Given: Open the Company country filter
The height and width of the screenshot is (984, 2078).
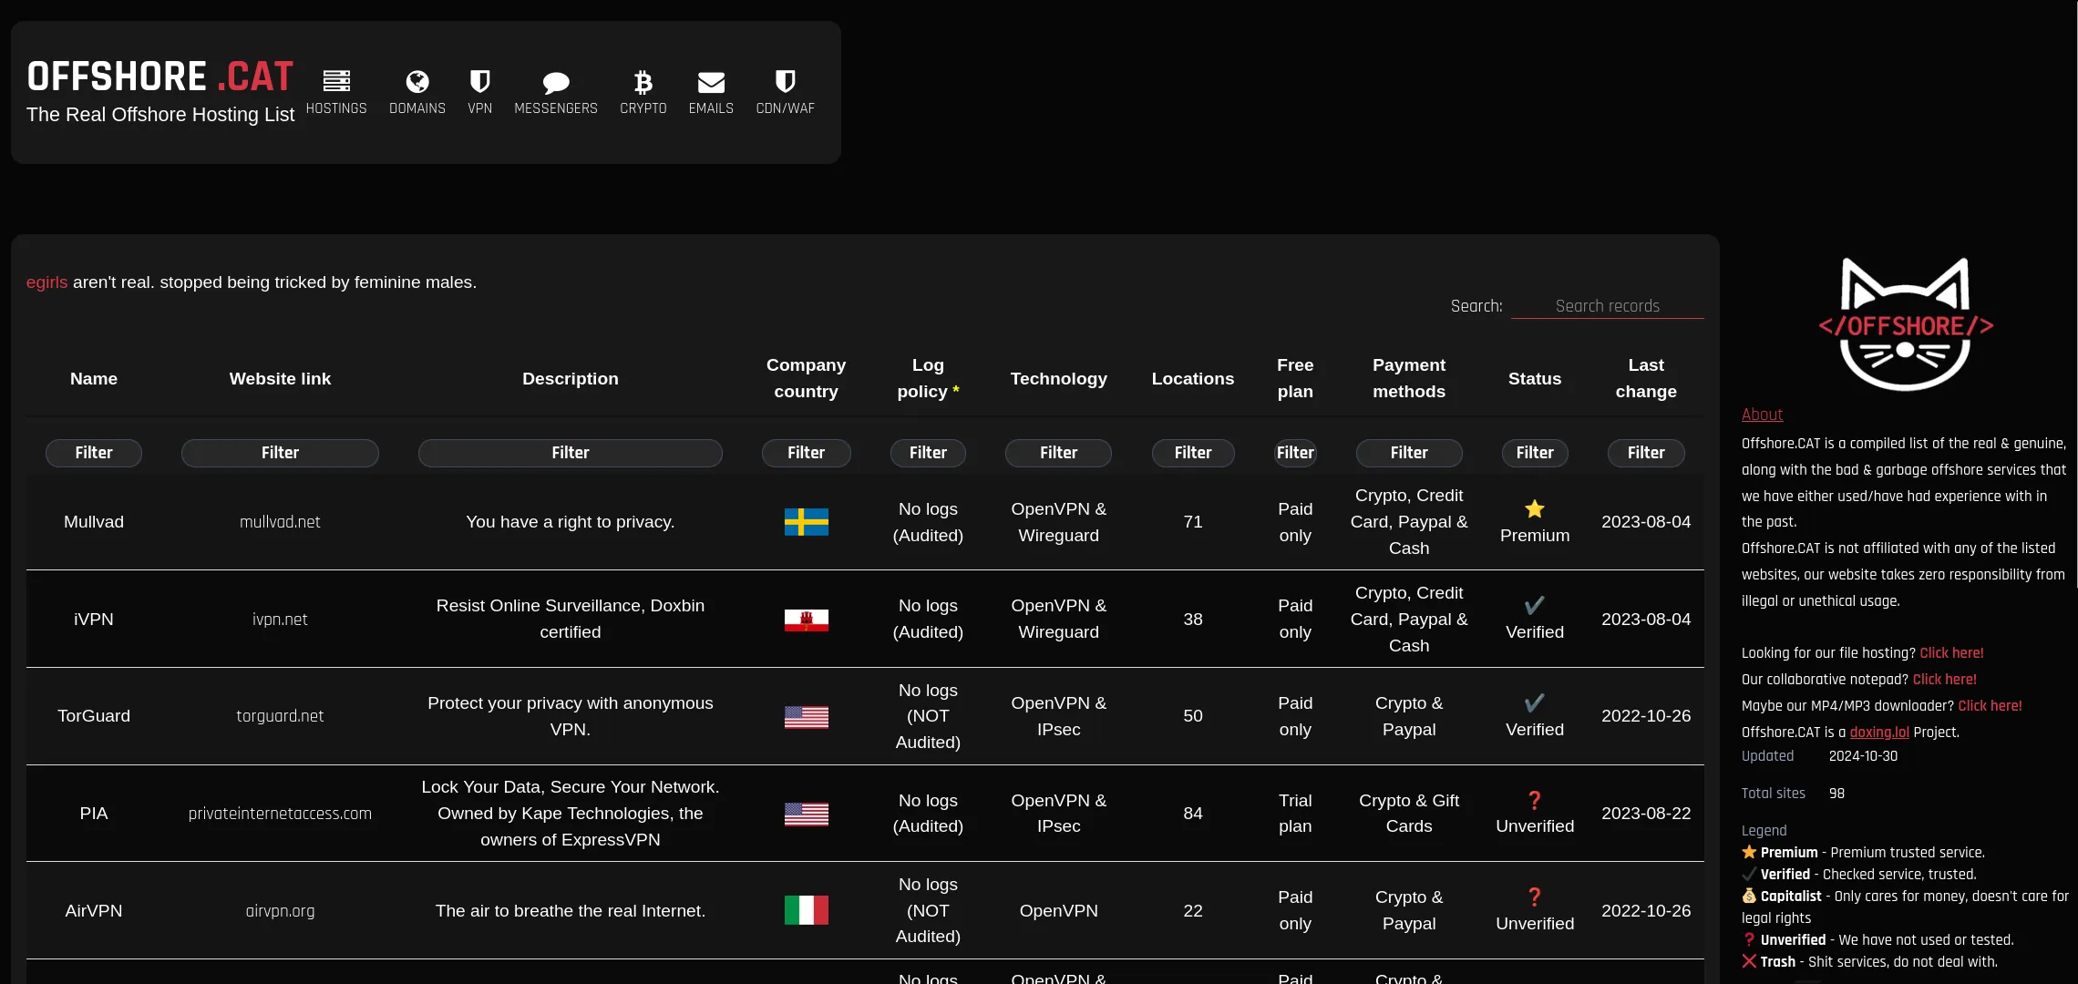Looking at the screenshot, I should 806,453.
